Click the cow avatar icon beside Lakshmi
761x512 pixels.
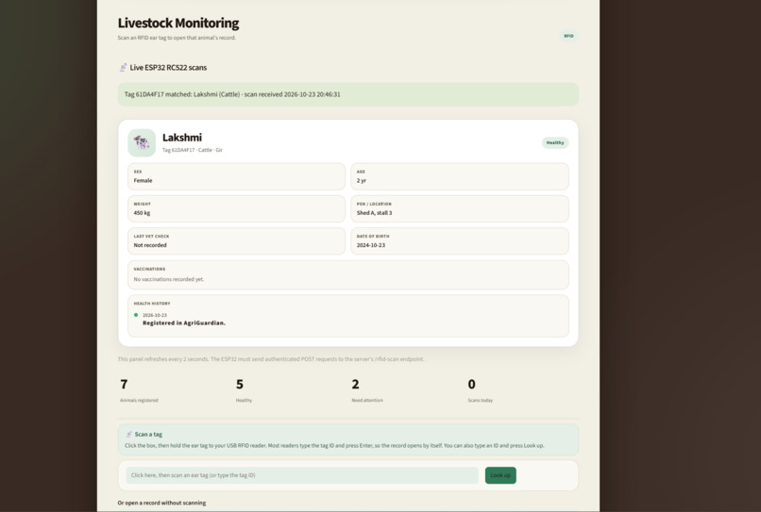pos(142,142)
